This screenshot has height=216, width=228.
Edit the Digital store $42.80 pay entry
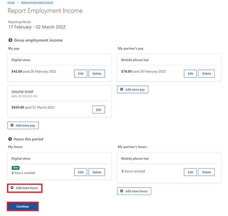[x=81, y=73]
